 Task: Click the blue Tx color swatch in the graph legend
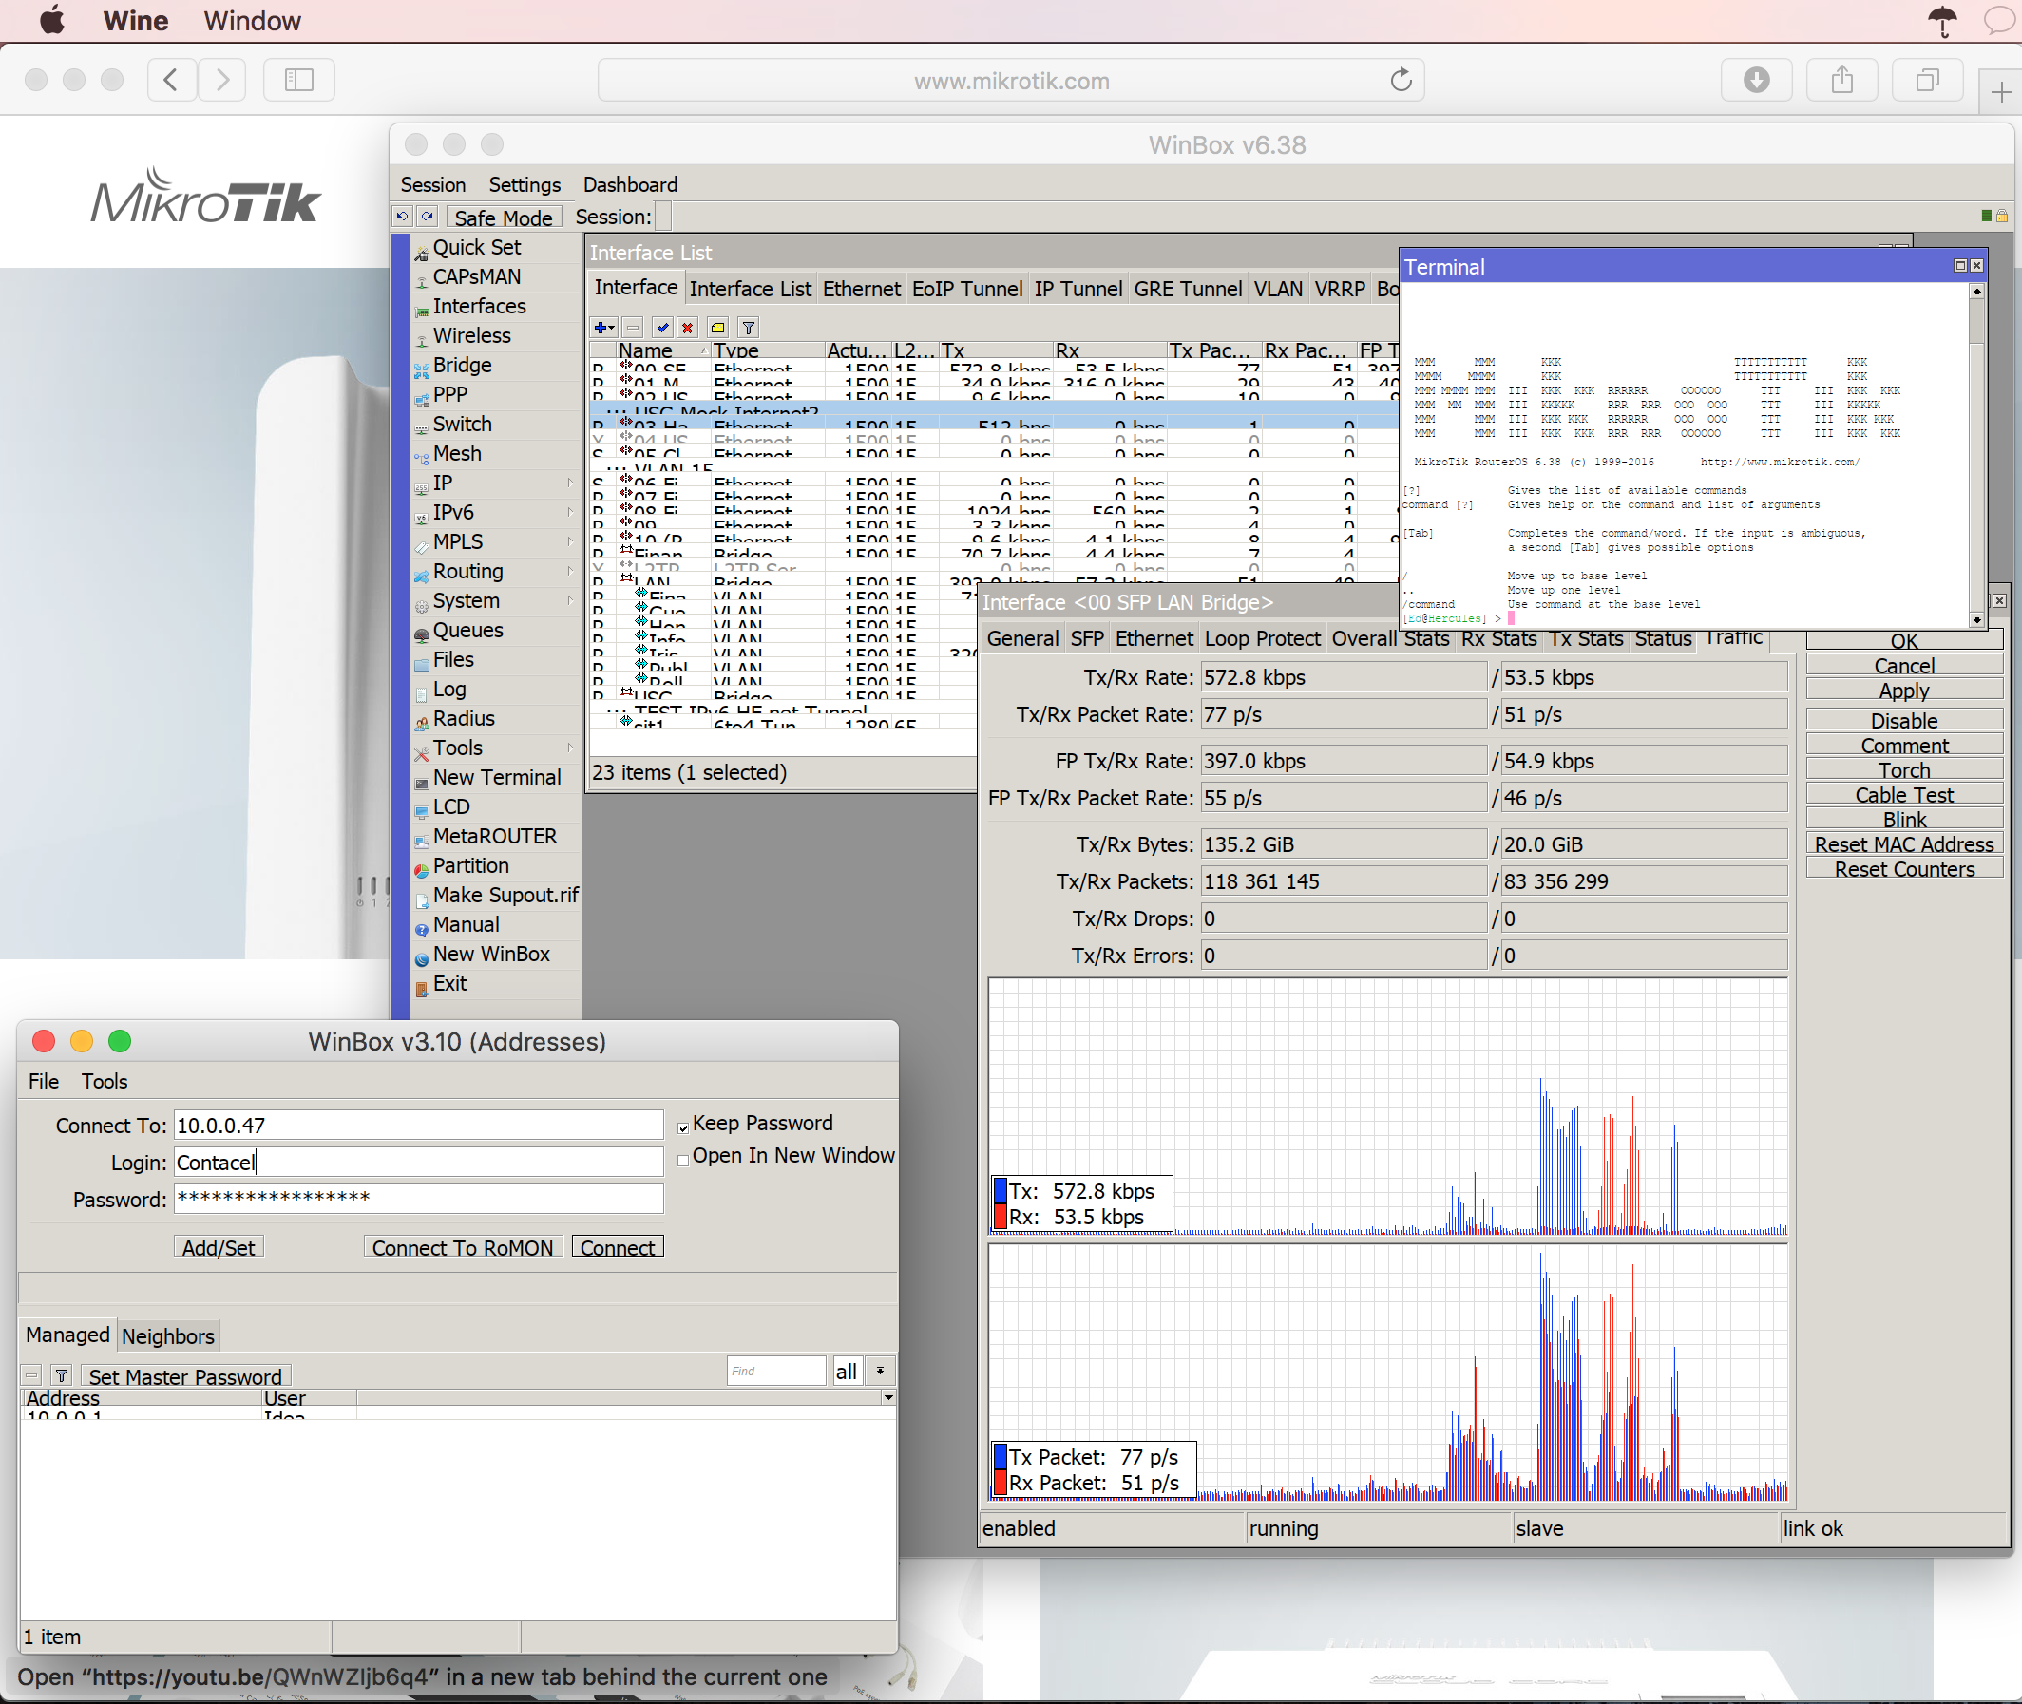pos(999,1191)
